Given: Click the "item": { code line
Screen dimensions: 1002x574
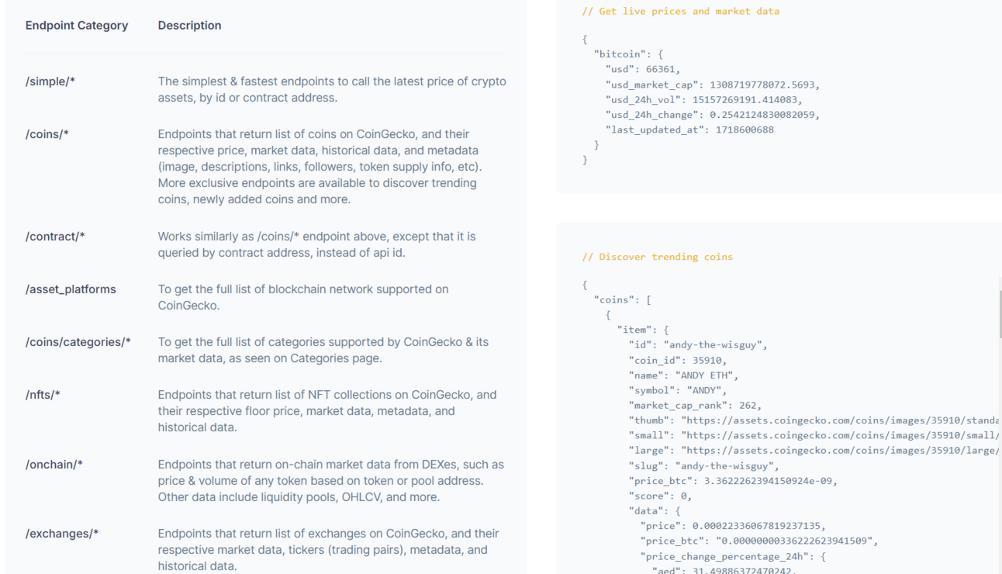Looking at the screenshot, I should pyautogui.click(x=643, y=330).
